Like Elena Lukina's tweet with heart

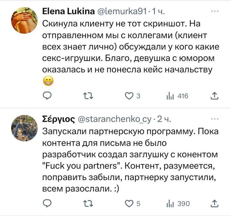point(128,96)
